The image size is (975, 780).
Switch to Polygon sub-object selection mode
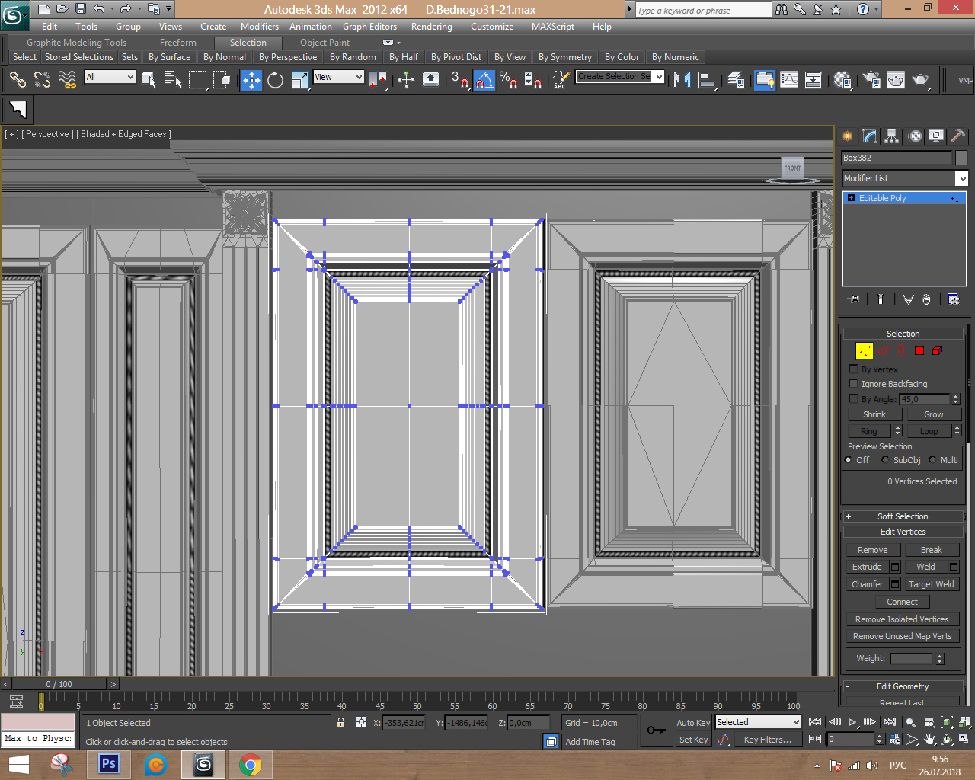(x=919, y=350)
